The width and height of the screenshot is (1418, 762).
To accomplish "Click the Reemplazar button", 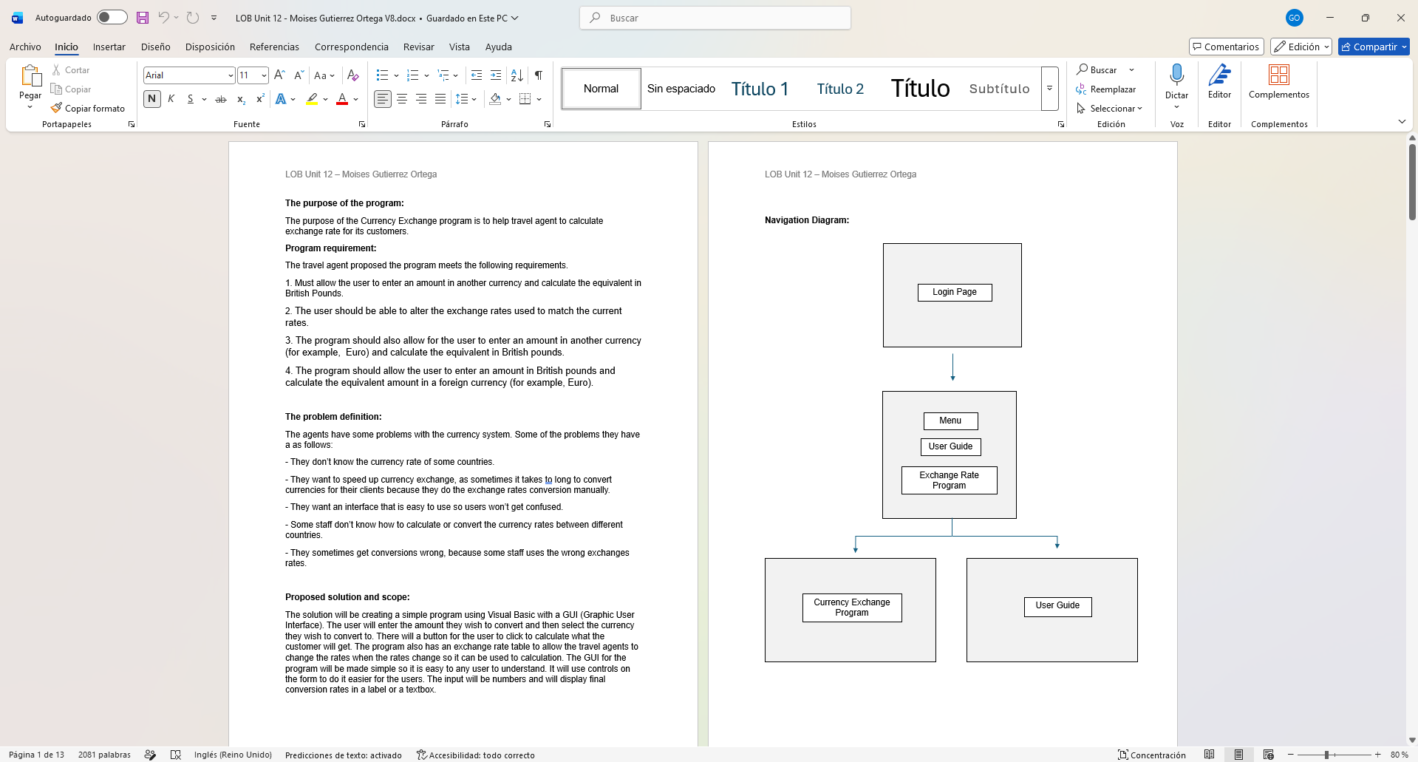I will tap(1106, 89).
